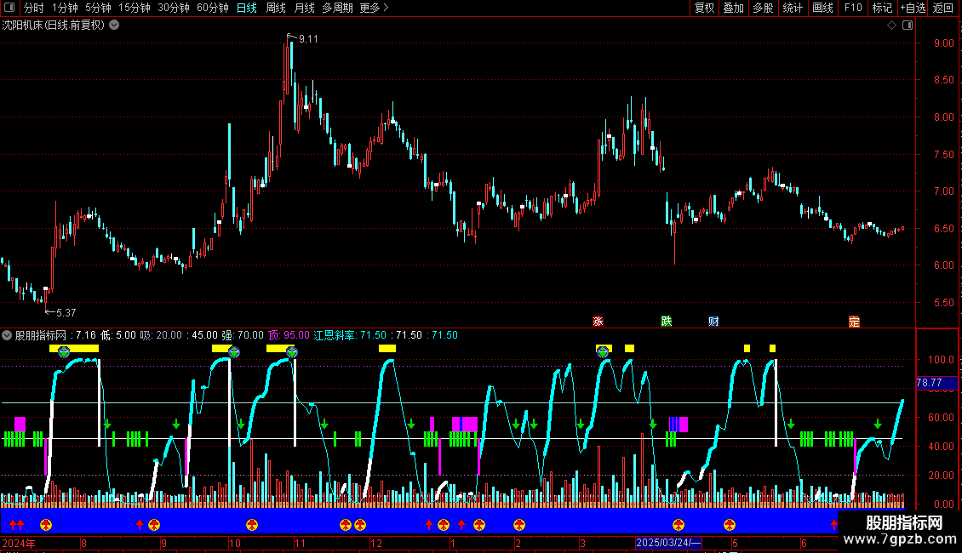This screenshot has width=962, height=553.
Task: Click the 低: 5.00 indicator value
Action: click(x=118, y=335)
